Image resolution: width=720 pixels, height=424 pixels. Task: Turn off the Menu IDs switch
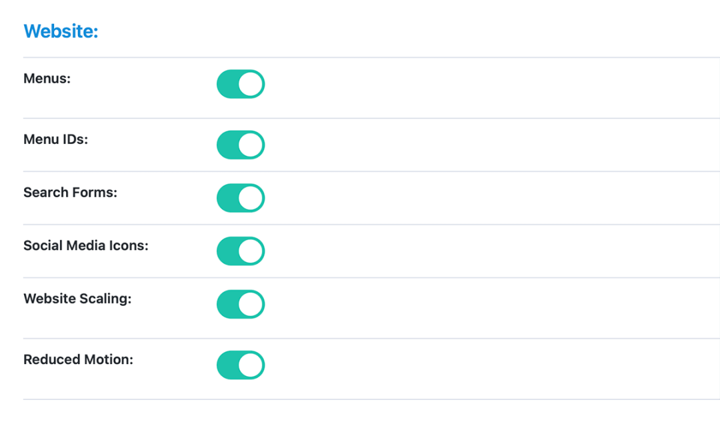coord(241,144)
